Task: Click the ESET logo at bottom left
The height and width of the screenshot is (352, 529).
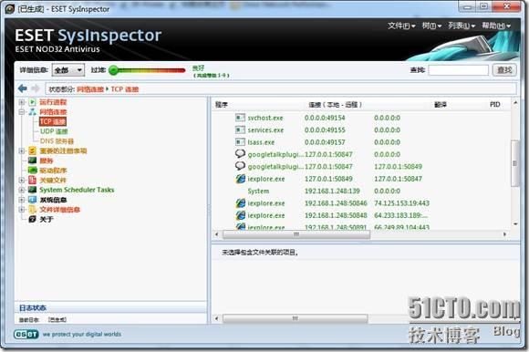Action: [x=26, y=334]
